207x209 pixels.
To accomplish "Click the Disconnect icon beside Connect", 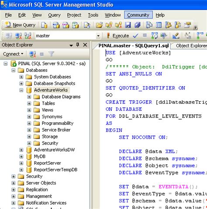I will pyautogui.click(x=33, y=54).
